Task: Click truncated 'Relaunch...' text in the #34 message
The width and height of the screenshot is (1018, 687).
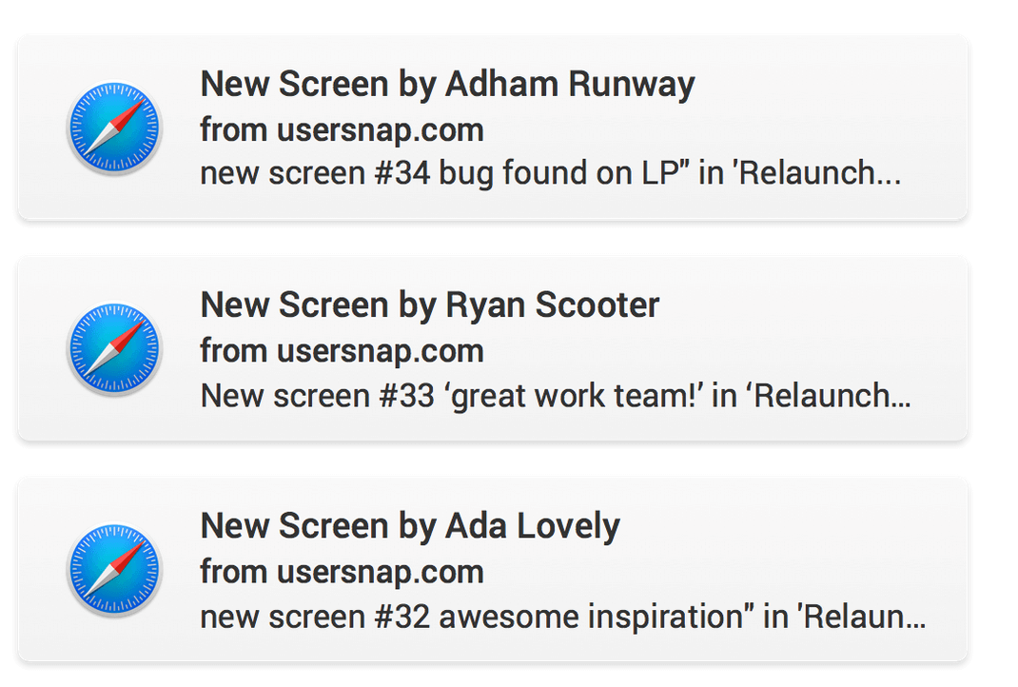Action: coord(817,173)
